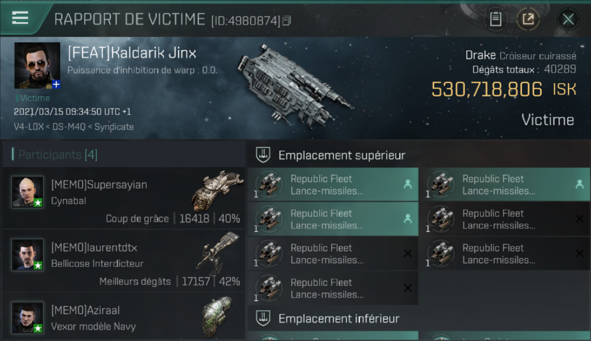The image size is (591, 341).
Task: Select Aziraal's Vexor Navy ship icon
Action: point(217,317)
